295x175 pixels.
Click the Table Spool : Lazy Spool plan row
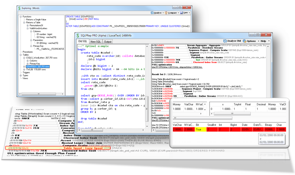coord(58,148)
